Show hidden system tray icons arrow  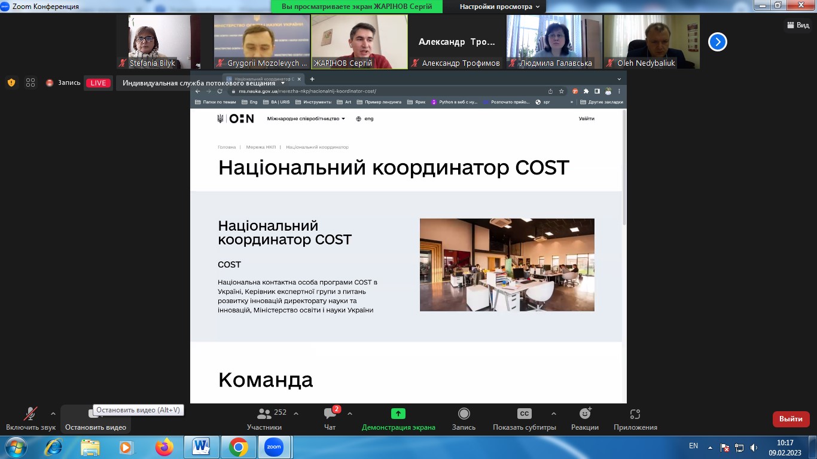(710, 447)
